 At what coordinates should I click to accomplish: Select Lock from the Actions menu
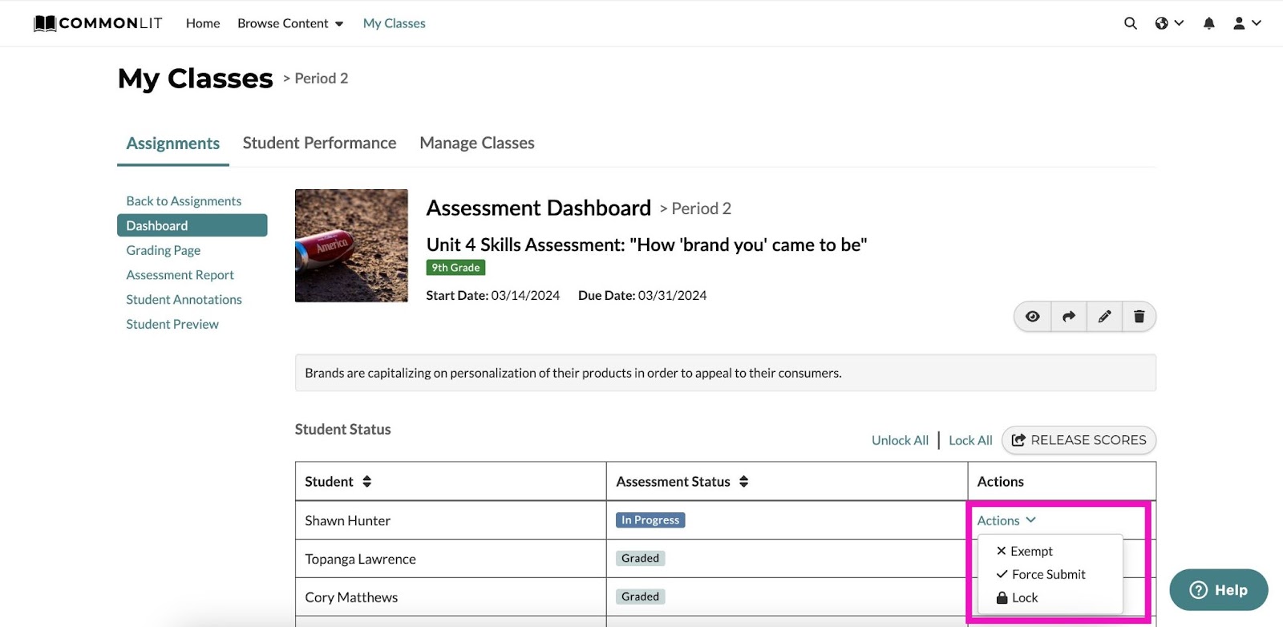coord(1024,597)
